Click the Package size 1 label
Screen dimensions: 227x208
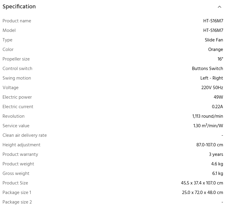[x=17, y=193]
